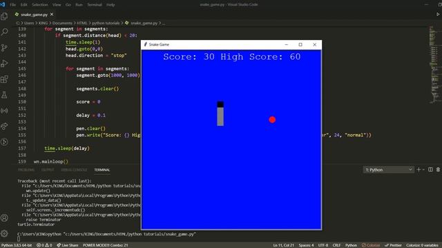The height and width of the screenshot is (248, 442).
Task: Select the snake_game.py editor tab
Action: pos(34,14)
